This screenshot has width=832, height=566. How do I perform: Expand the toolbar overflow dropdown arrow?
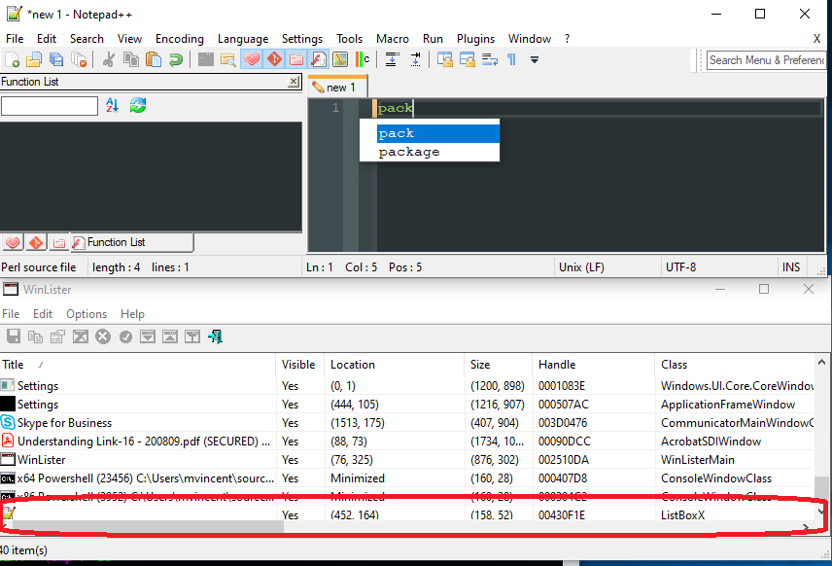[x=535, y=60]
